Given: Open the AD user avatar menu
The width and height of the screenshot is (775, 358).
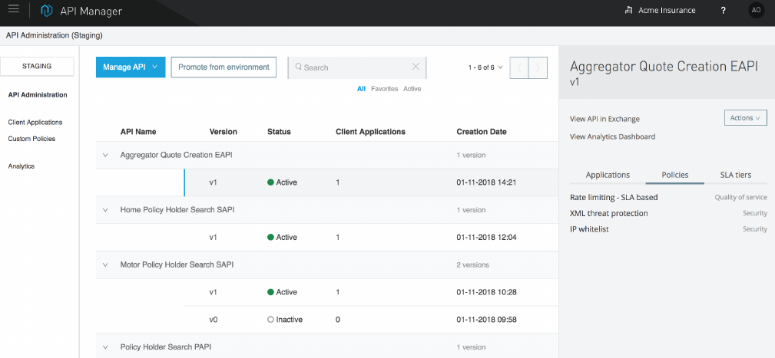Looking at the screenshot, I should 756,11.
